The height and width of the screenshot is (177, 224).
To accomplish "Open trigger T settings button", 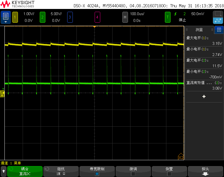I will click(x=167, y=17).
